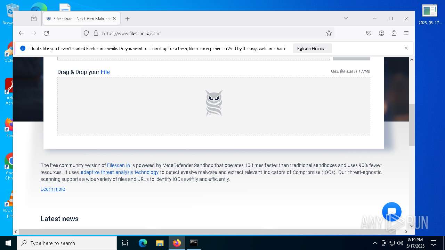Open Firefox View tab list icon

[34, 19]
